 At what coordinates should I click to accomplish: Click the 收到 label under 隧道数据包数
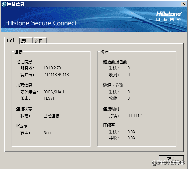coord(114,75)
